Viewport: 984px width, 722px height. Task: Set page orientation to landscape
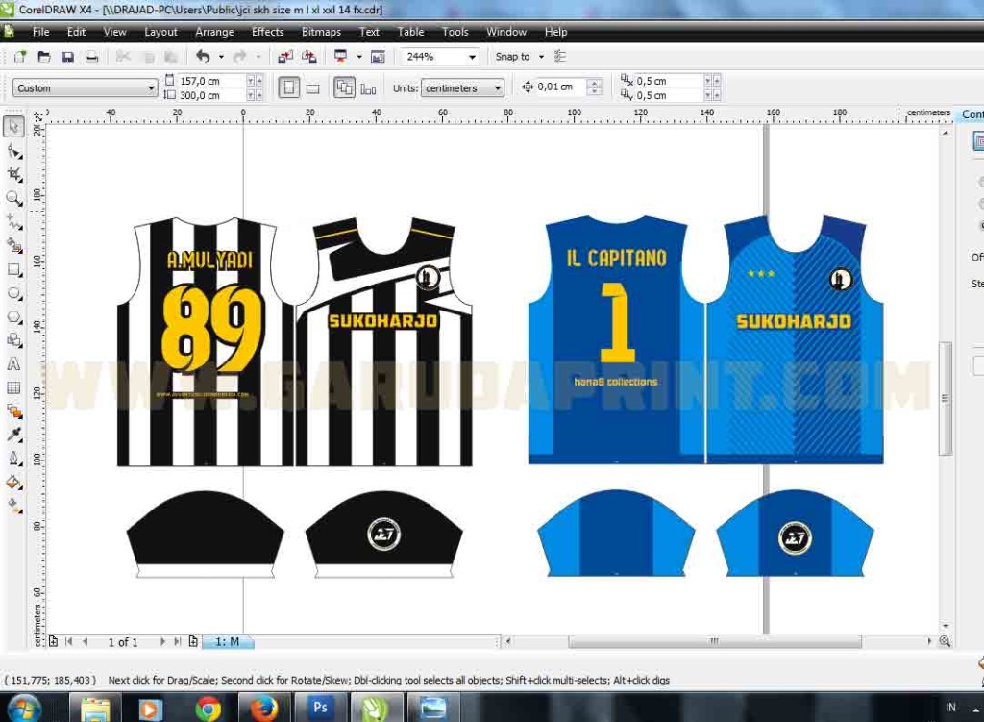click(314, 87)
